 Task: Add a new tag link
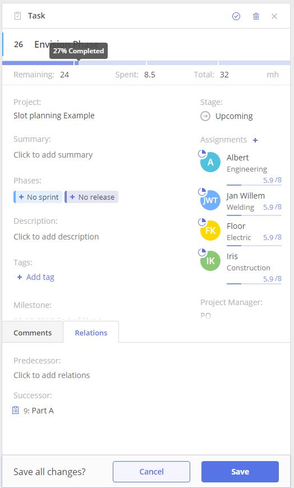[35, 277]
